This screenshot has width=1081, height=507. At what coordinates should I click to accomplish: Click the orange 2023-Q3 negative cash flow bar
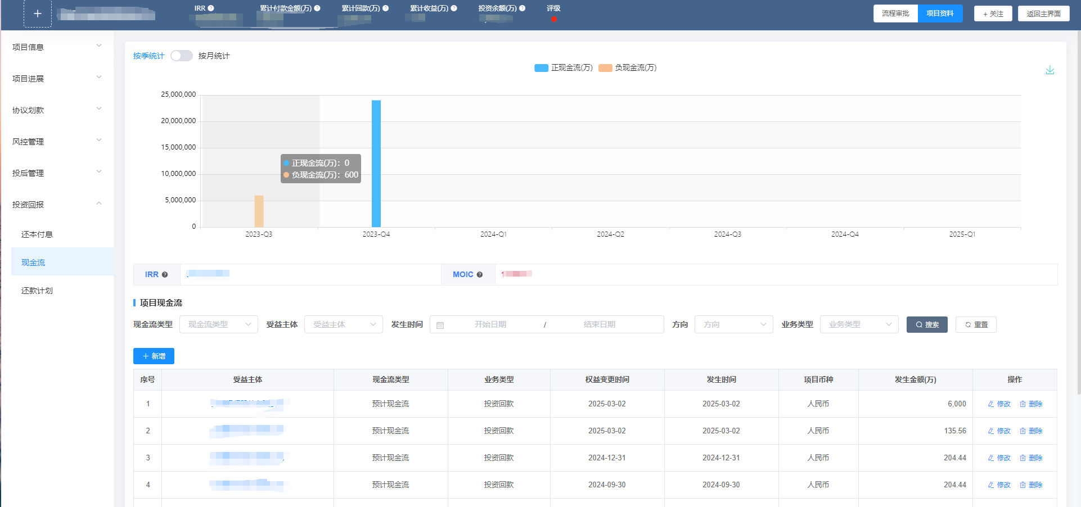tap(259, 211)
